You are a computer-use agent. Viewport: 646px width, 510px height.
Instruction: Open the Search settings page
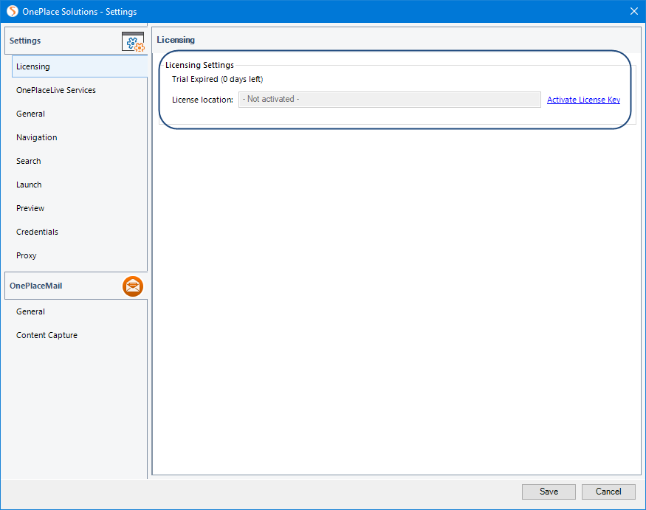click(29, 161)
